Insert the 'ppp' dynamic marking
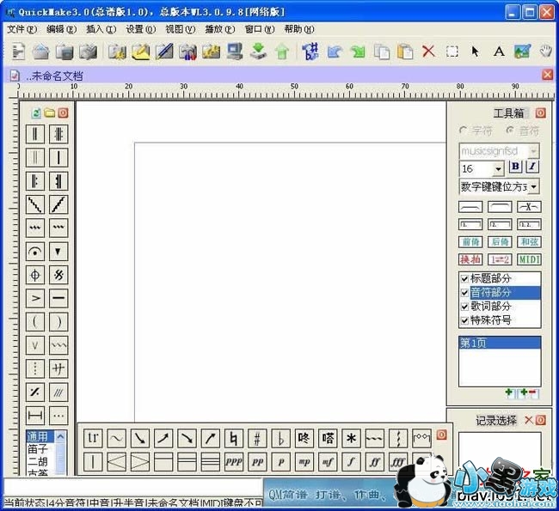Viewport: 559px width, 511px height. pos(234,462)
